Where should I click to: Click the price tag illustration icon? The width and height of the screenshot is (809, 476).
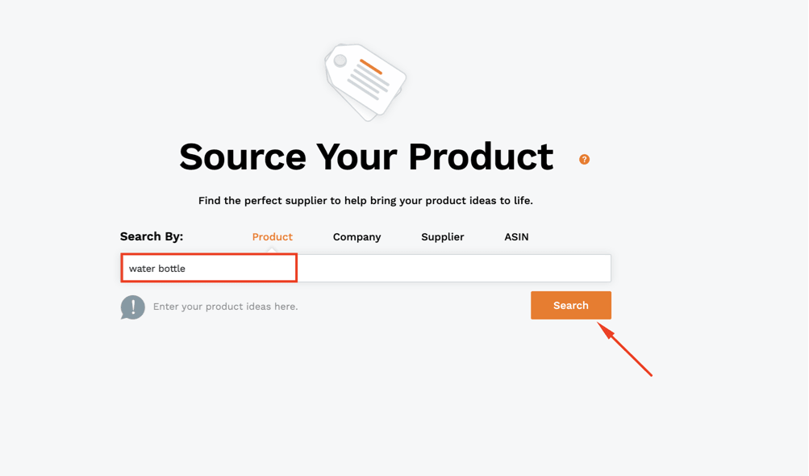point(365,82)
